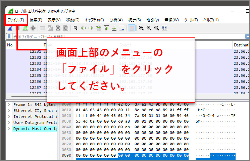Save this capture file icon
Viewport: 250px width, 161px height.
(x=50, y=28)
